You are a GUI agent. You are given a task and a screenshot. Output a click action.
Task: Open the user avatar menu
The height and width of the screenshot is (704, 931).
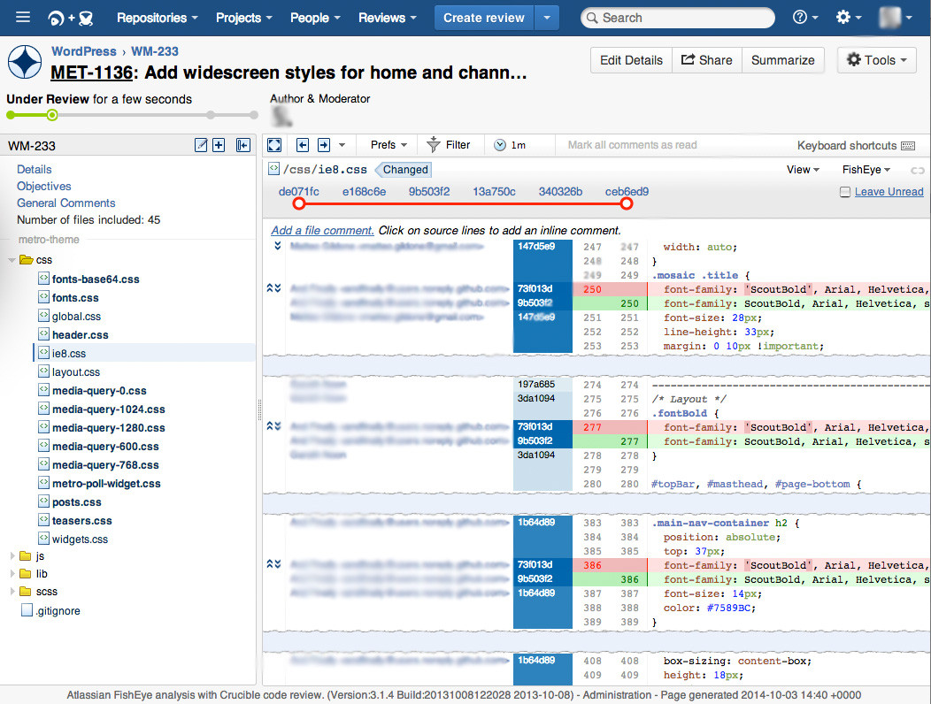pos(895,17)
